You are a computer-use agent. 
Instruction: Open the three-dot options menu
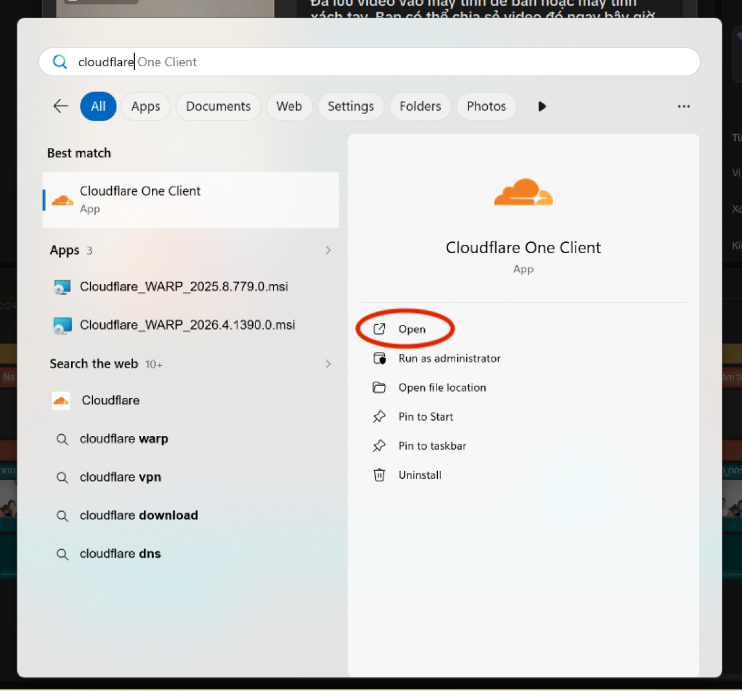click(683, 106)
